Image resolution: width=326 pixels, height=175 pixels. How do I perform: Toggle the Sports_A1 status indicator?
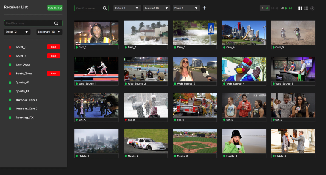[10, 82]
